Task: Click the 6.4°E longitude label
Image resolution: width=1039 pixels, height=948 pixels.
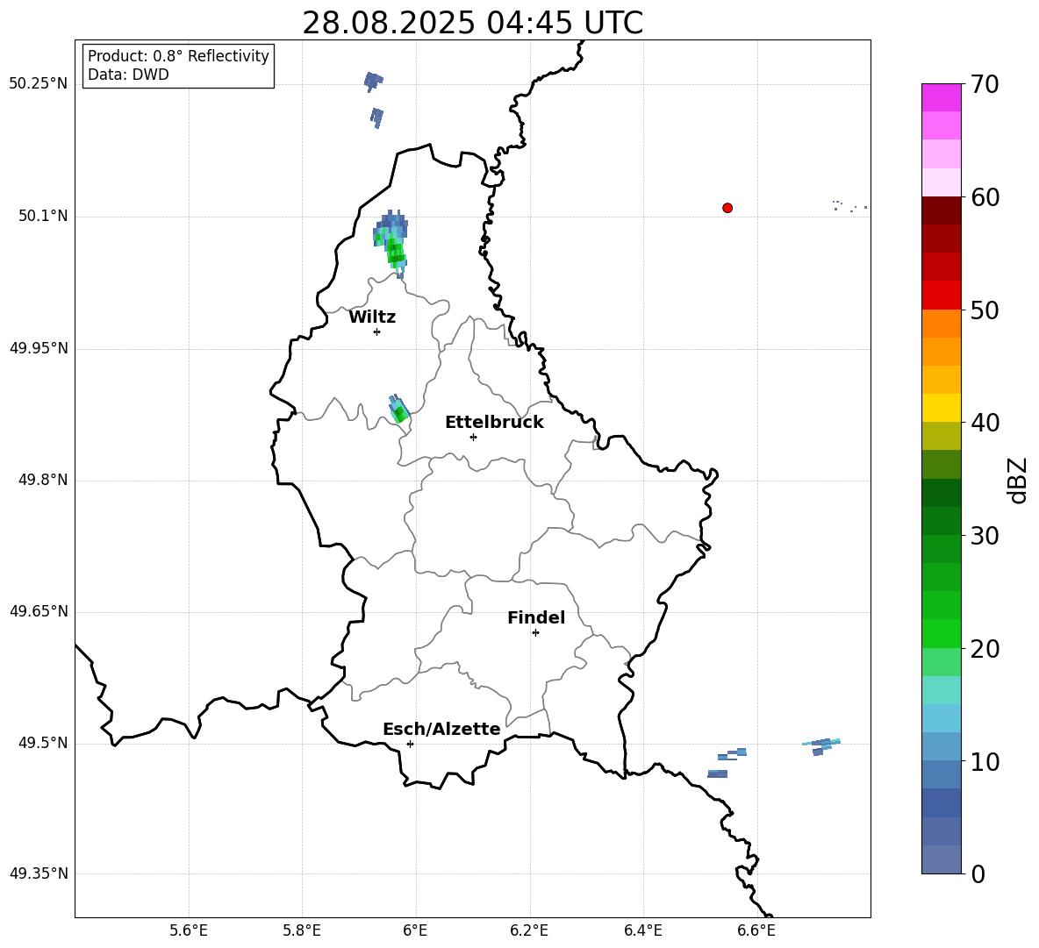Action: click(x=642, y=930)
